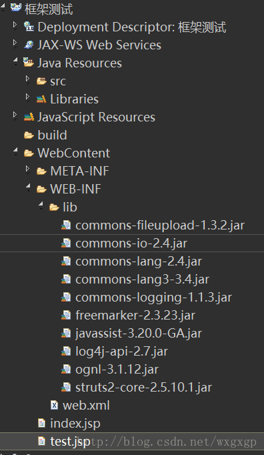Select commons-fileupload-1.3.2.jar file name
The height and width of the screenshot is (455, 264).
[160, 225]
